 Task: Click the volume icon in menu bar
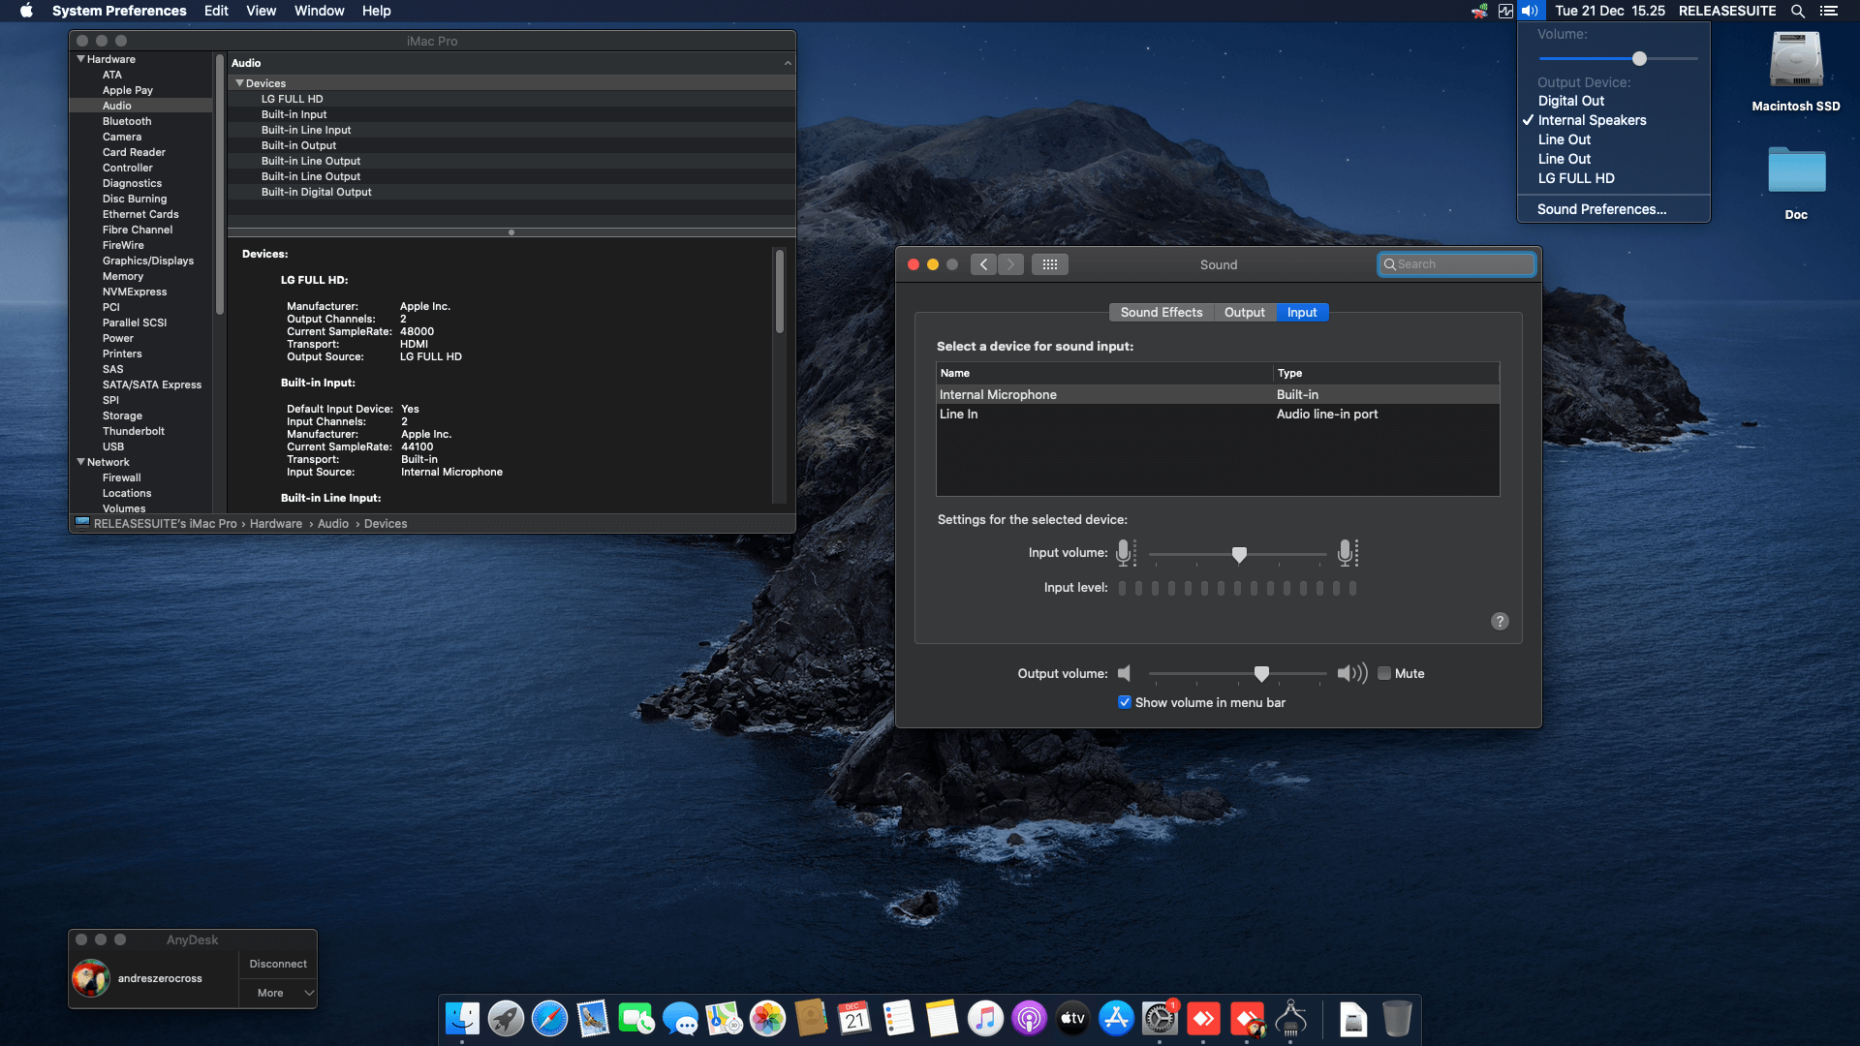click(x=1530, y=11)
